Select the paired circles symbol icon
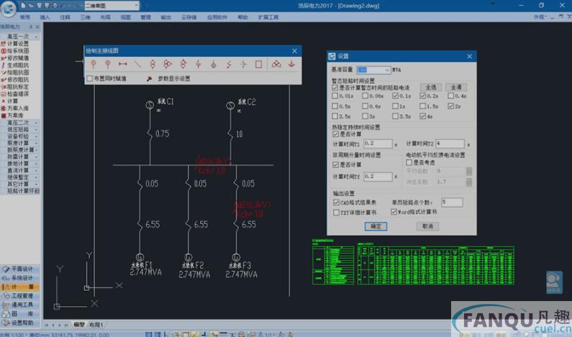Image resolution: width=572 pixels, height=337 pixels. click(x=276, y=64)
